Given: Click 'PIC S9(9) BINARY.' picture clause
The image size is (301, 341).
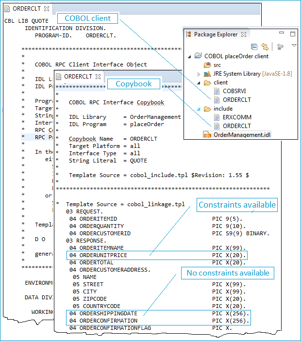Looking at the screenshot, I should point(241,233).
